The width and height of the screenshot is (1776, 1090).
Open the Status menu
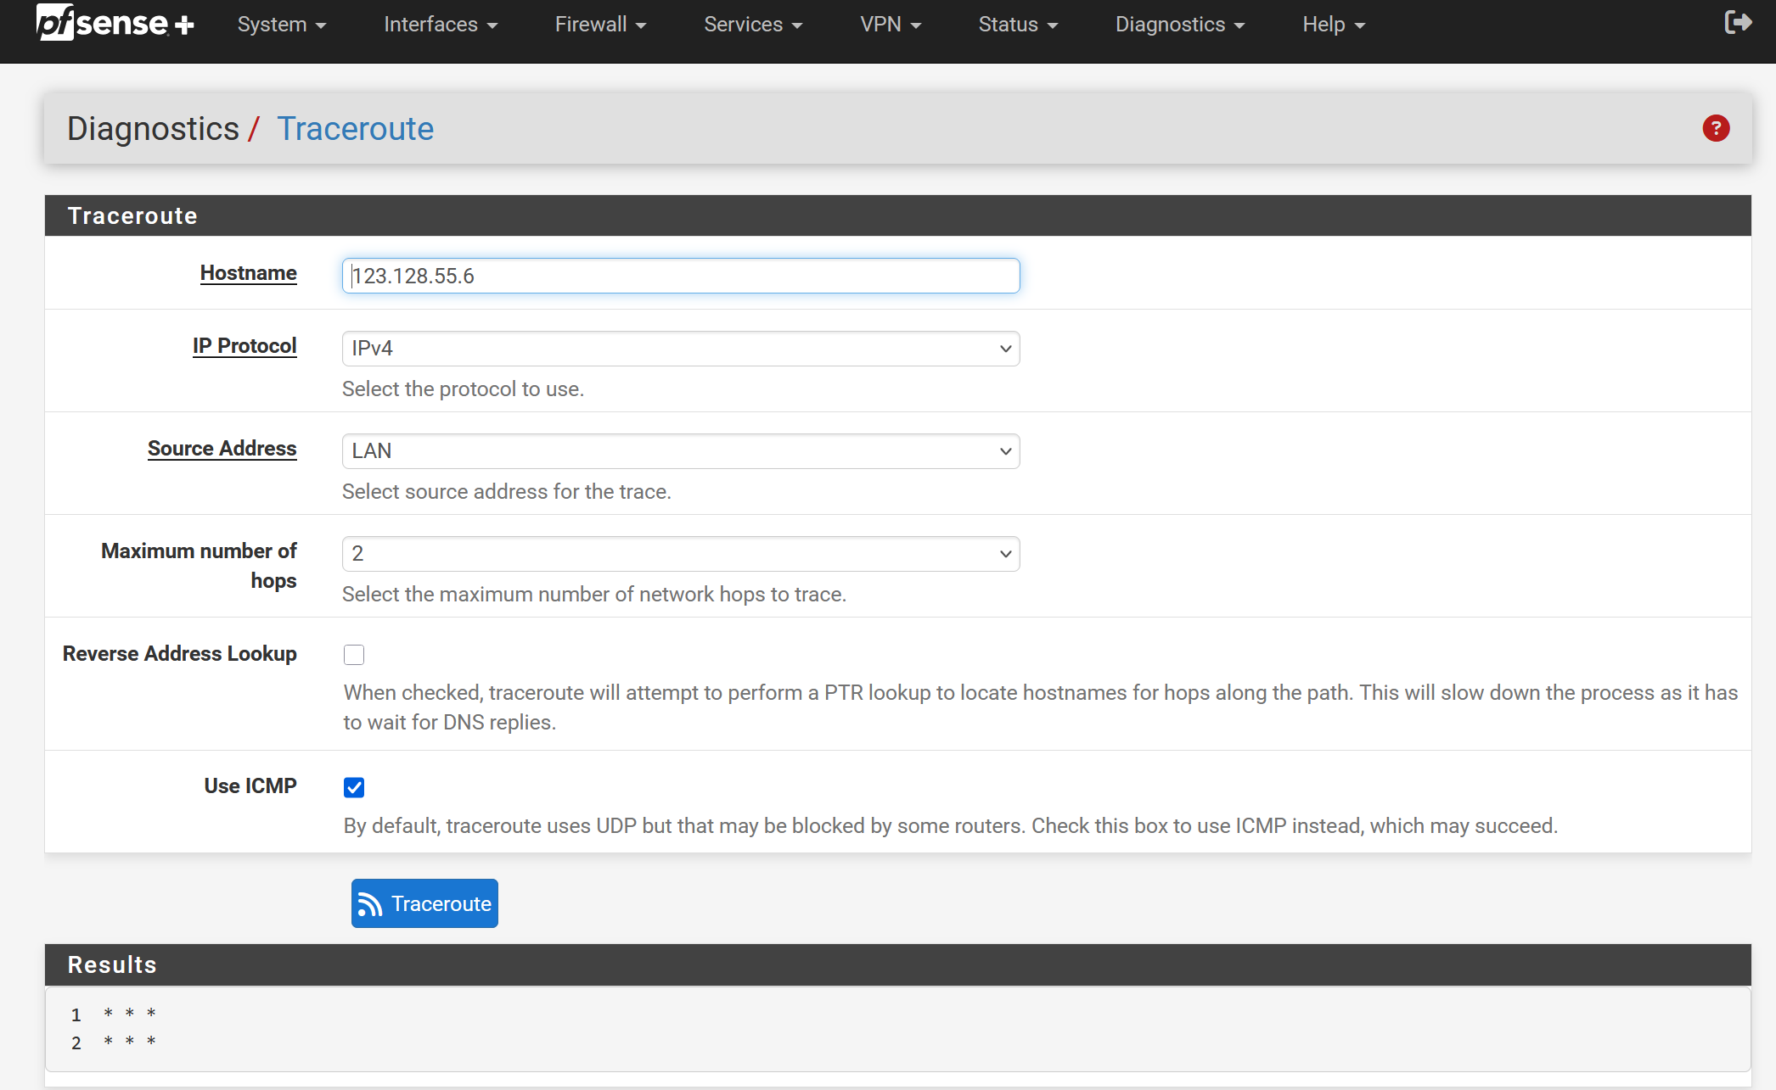[1017, 25]
